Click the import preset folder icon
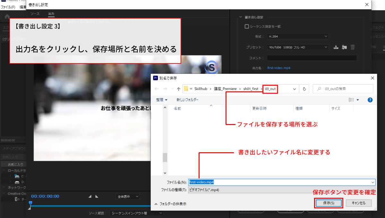Image resolution: width=385 pixels, height=218 pixels. click(344, 47)
